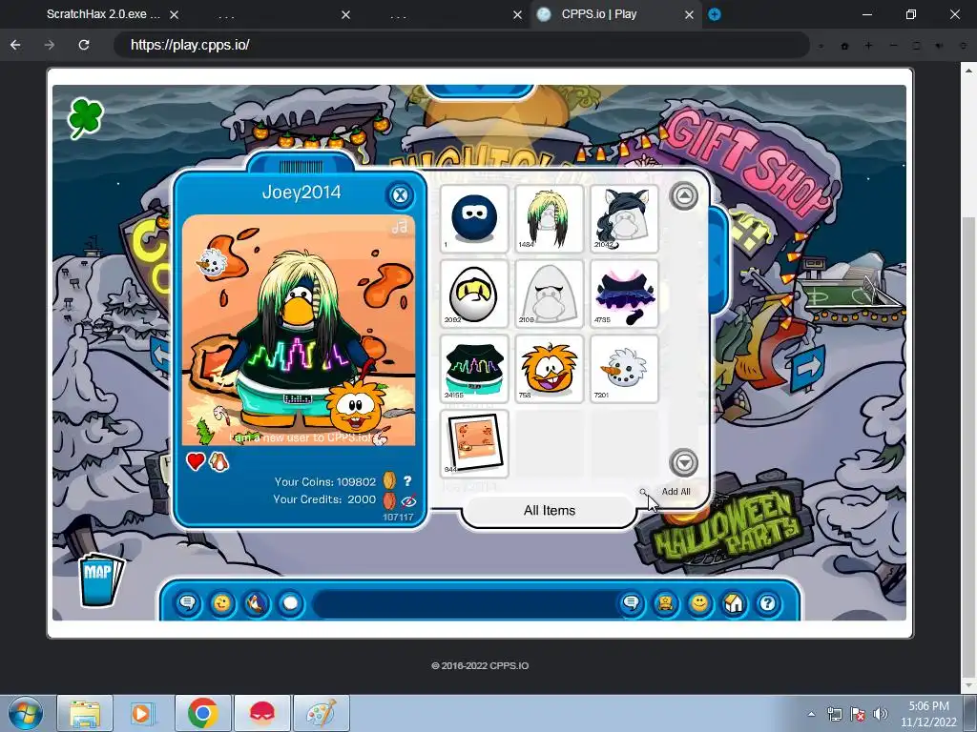The image size is (977, 732).
Task: Open the Map
Action: tap(99, 579)
